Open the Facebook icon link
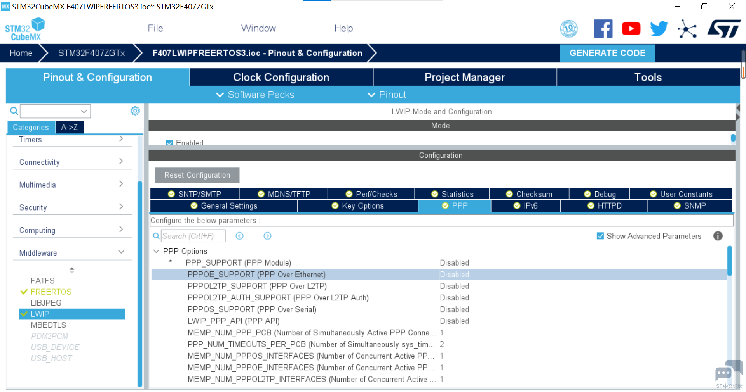This screenshot has height=392, width=746. pyautogui.click(x=603, y=29)
